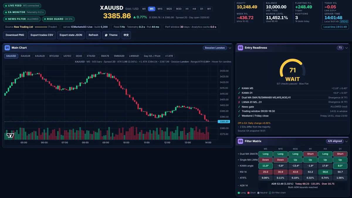Click the NEWS FILTER status pill
This screenshot has width=352, height=198.
[22, 19]
